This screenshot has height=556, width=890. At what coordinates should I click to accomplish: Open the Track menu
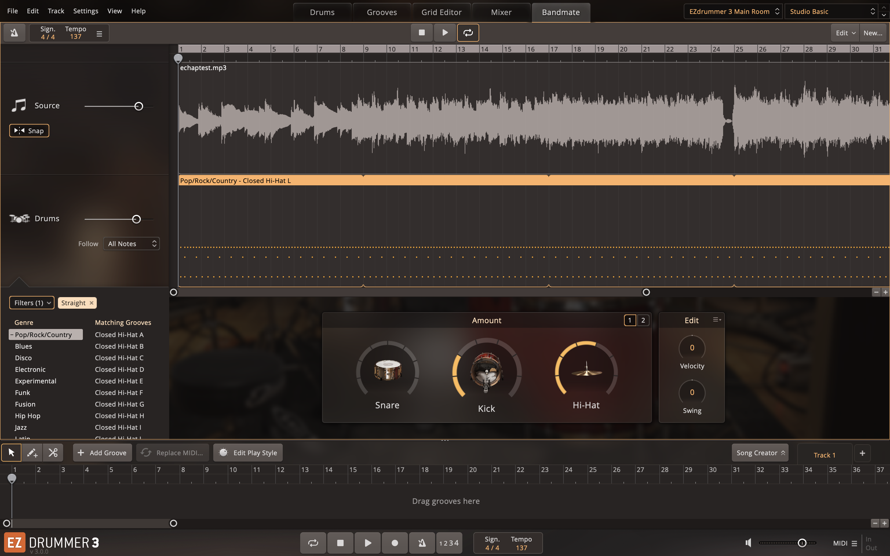(x=56, y=11)
